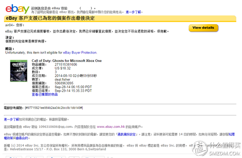The height and width of the screenshot is (158, 242).
Task: Click the 進一步了解 link about protecting your rights
Action: coord(11,119)
